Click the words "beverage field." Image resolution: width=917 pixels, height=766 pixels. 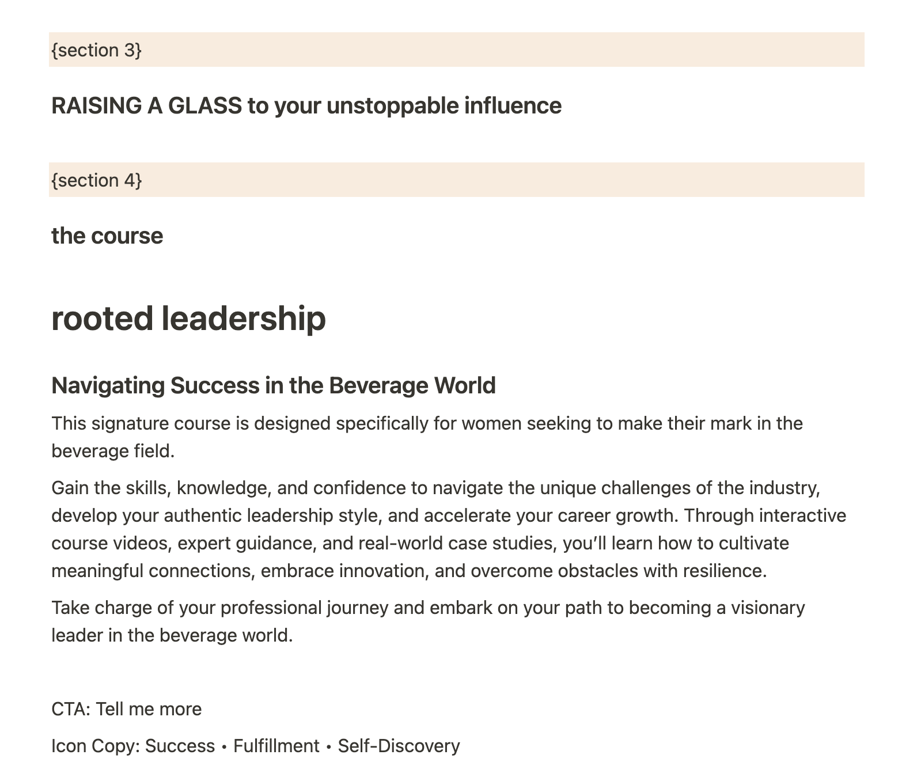(113, 451)
